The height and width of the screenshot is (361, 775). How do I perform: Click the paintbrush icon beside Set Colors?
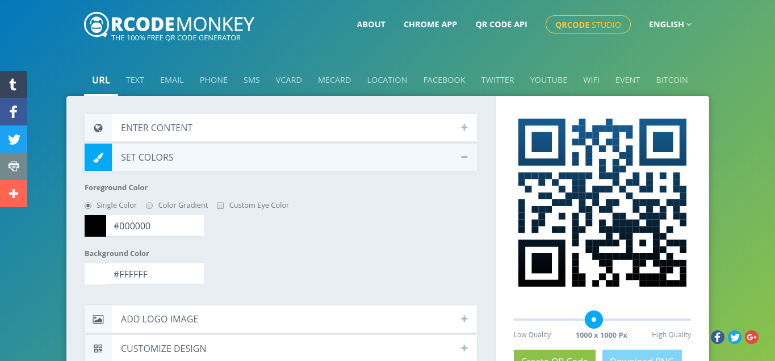click(x=98, y=157)
